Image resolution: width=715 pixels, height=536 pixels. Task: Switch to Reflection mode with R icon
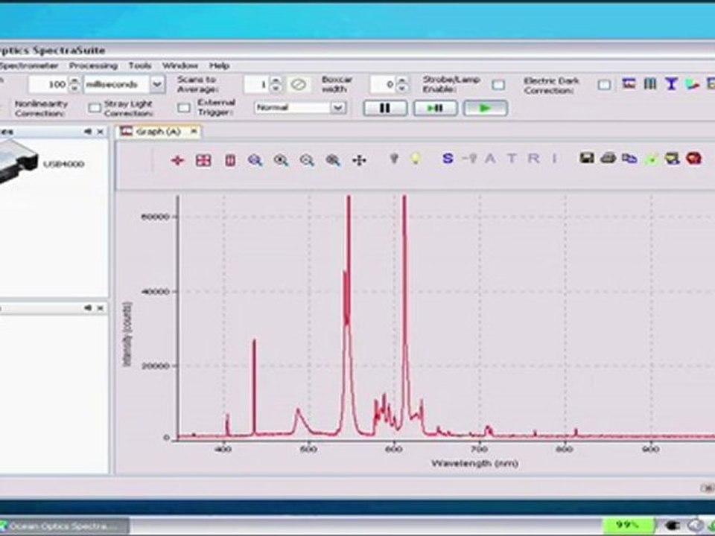(x=533, y=159)
